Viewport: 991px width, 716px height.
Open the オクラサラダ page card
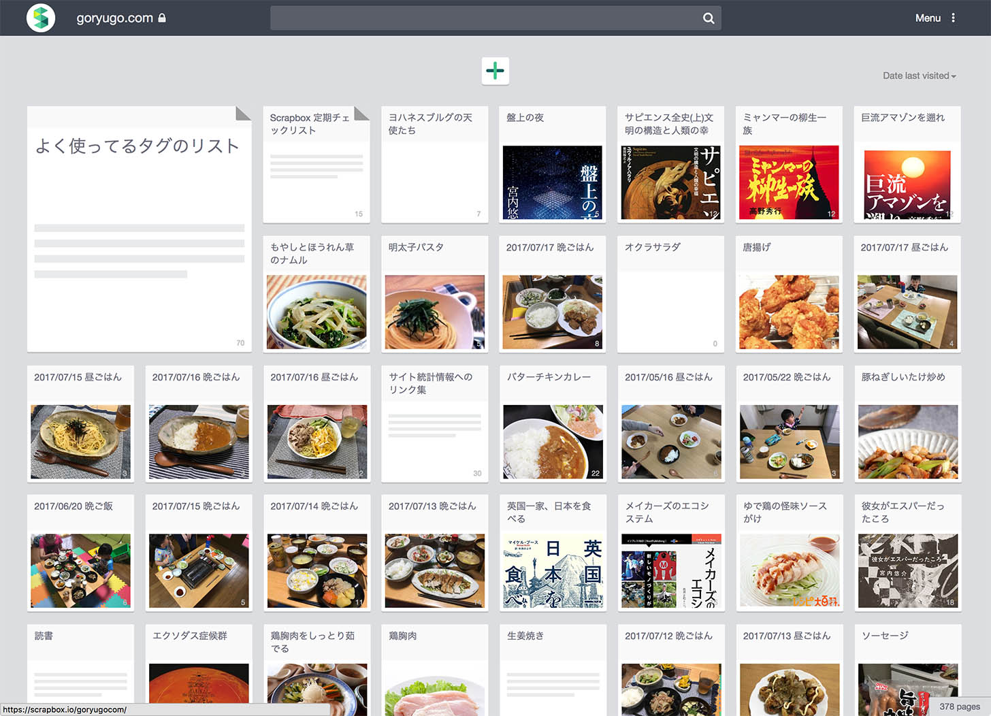(x=670, y=294)
